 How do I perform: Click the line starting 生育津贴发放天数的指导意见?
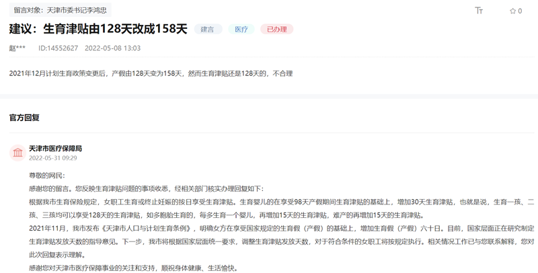(x=281, y=242)
